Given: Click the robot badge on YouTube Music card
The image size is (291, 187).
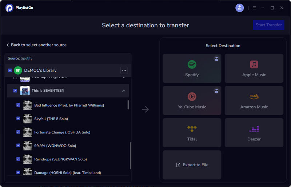Looking at the screenshot, I should click(x=216, y=91).
